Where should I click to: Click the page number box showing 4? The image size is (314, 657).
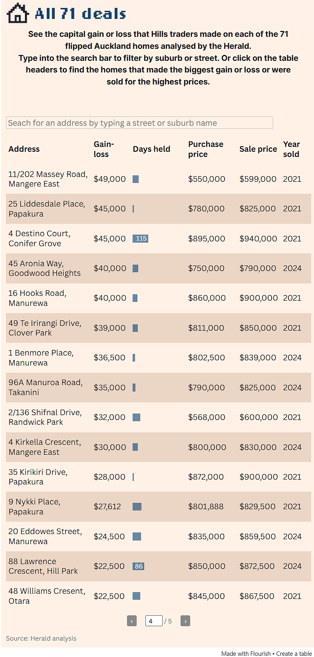(154, 621)
